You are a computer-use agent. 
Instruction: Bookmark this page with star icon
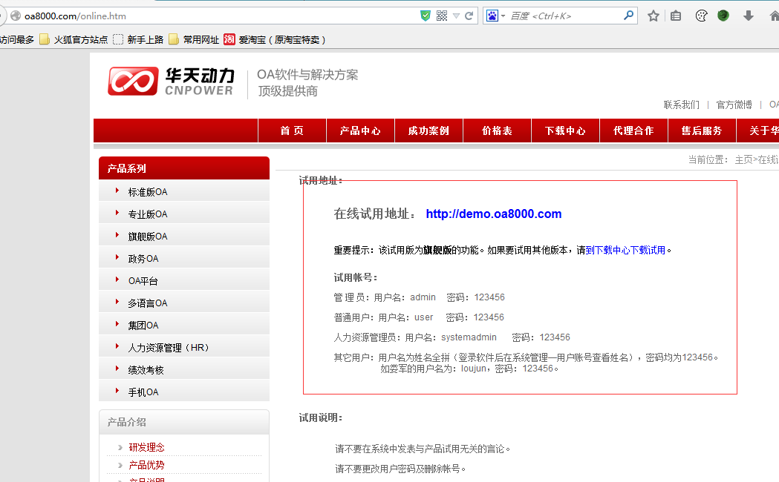click(653, 16)
